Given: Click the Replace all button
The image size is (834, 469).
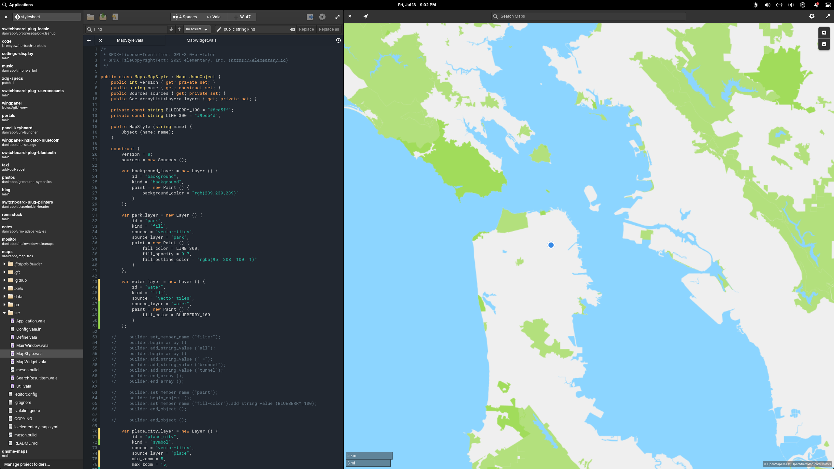Looking at the screenshot, I should [329, 29].
